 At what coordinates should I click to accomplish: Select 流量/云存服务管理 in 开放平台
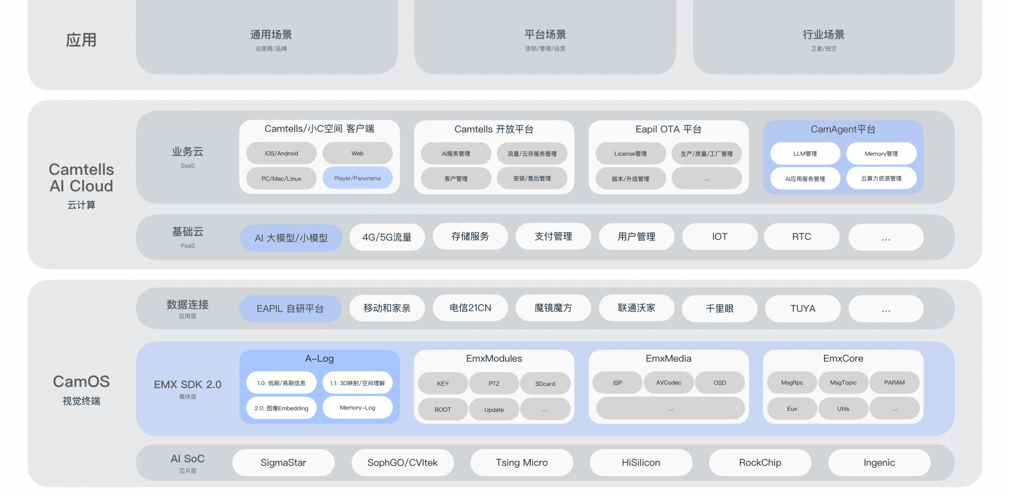[532, 153]
